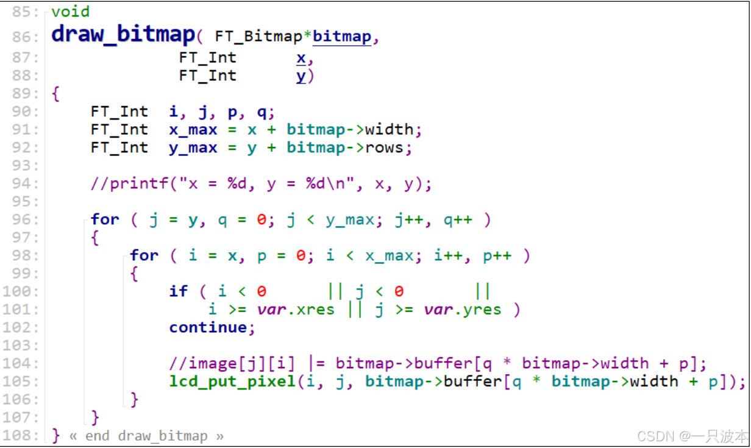Select the void return type keyword
The width and height of the screenshot is (751, 448).
click(x=71, y=12)
